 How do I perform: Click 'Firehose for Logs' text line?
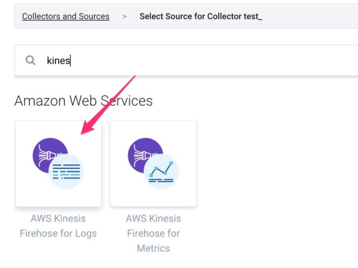(x=58, y=233)
